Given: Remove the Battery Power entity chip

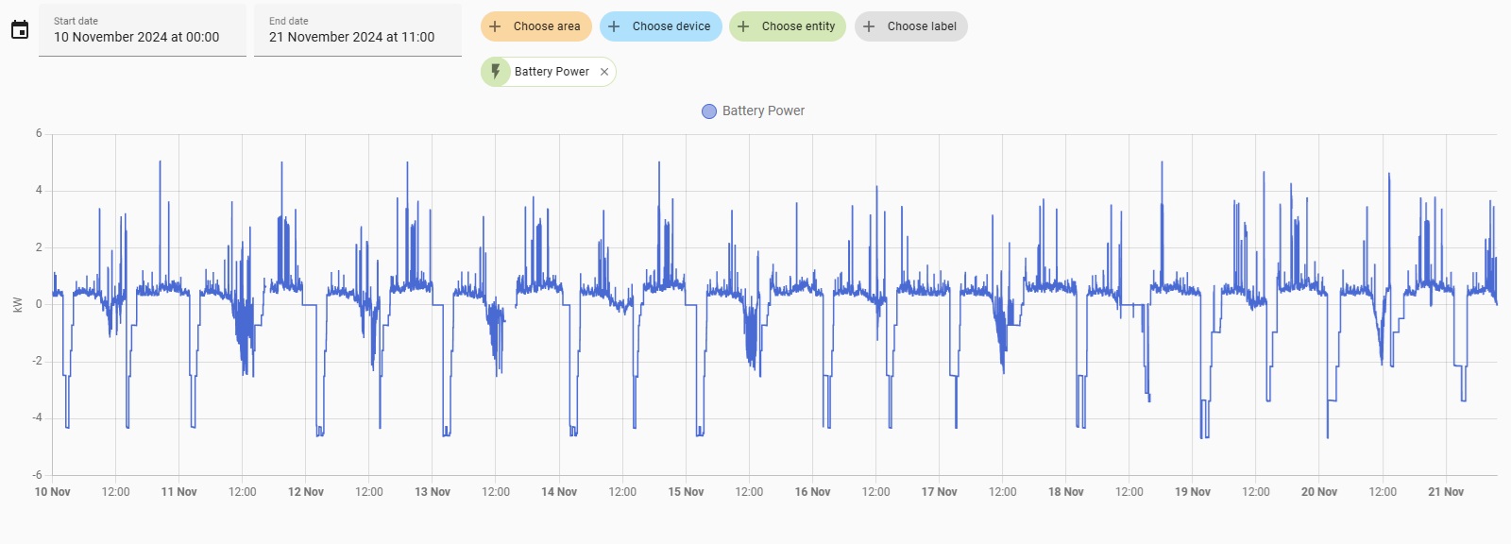Looking at the screenshot, I should (604, 72).
